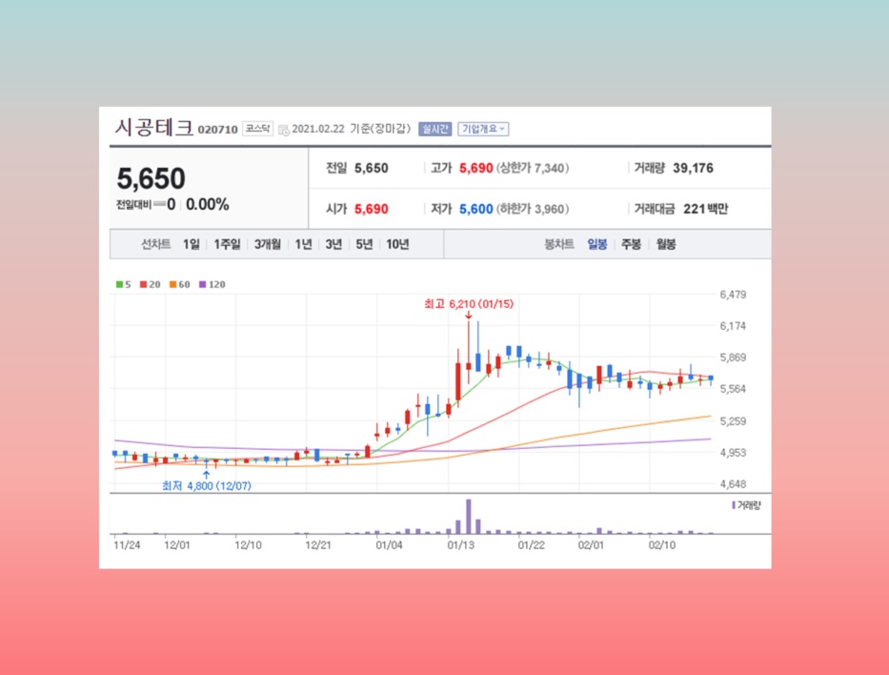Click the 코스닥 market badge
This screenshot has width=889, height=675.
258,129
